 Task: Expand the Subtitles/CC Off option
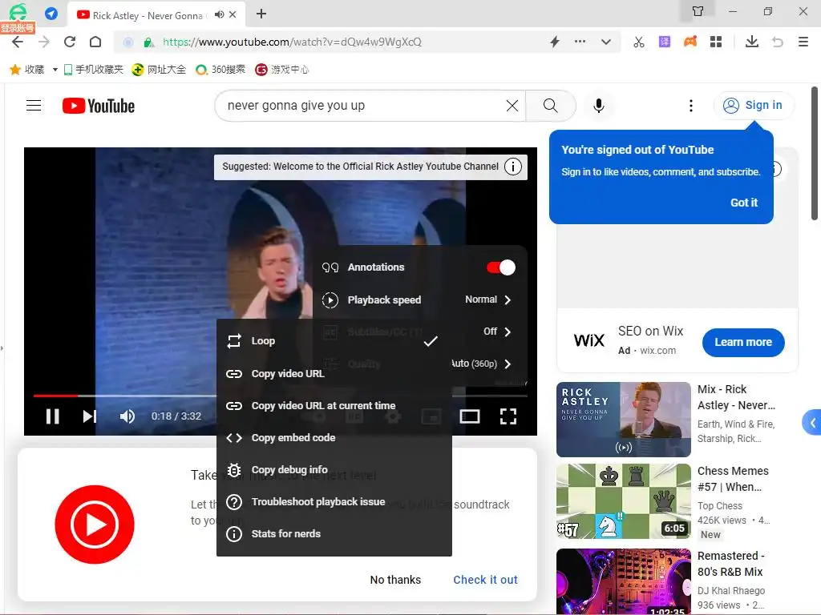point(496,332)
